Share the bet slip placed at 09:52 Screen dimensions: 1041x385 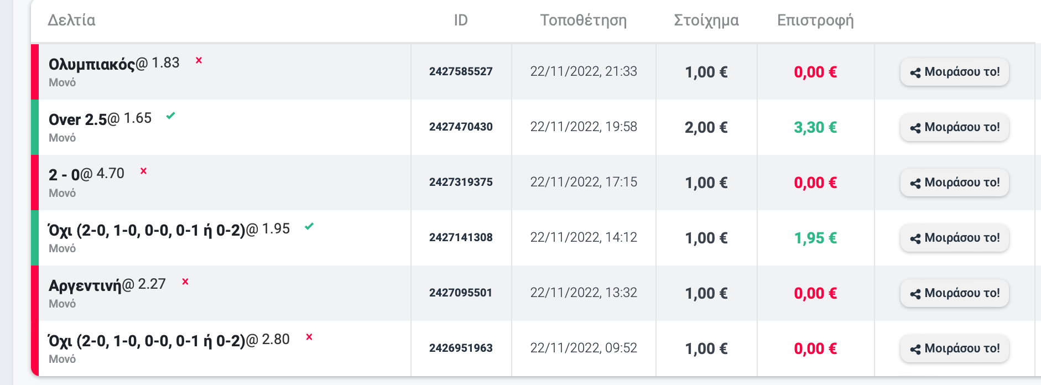tap(954, 348)
